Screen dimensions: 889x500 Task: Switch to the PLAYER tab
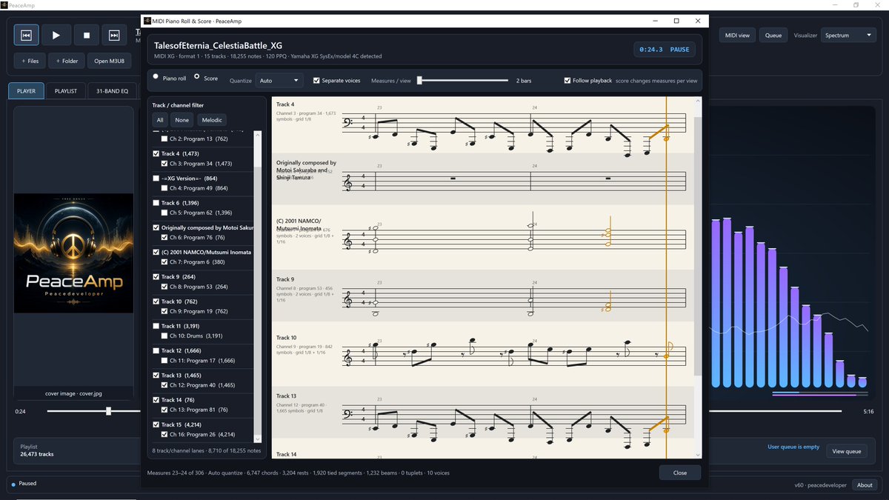(x=26, y=91)
